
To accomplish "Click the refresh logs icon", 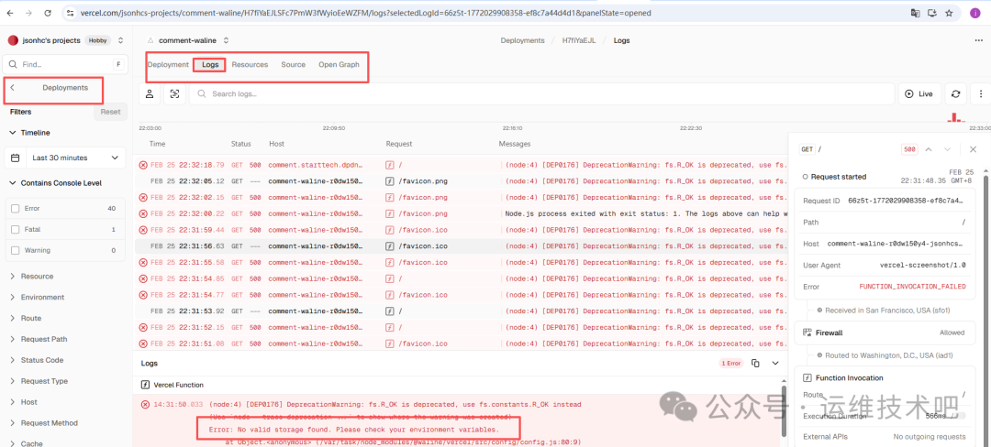I will (956, 93).
